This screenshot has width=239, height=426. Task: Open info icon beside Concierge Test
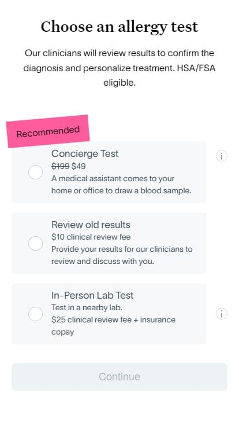click(221, 156)
